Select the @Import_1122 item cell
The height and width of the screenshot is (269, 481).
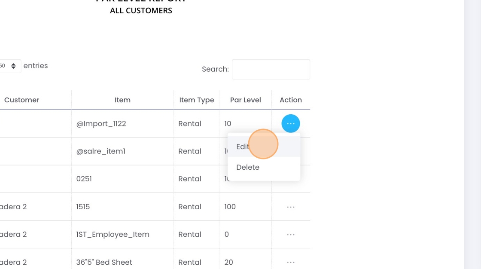tap(101, 124)
